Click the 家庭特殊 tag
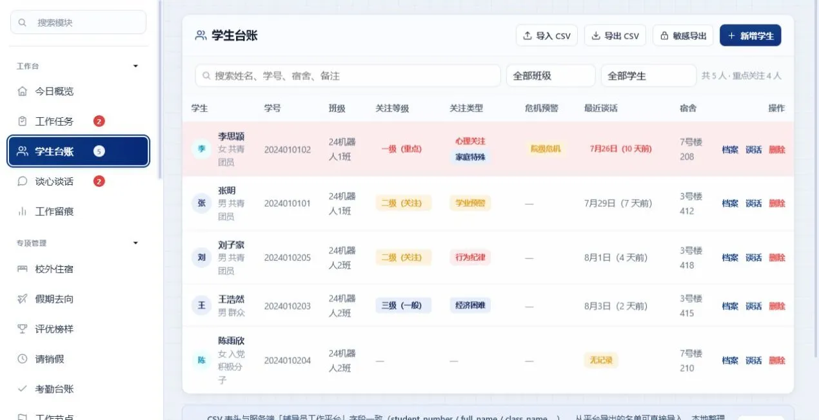This screenshot has width=819, height=420. tap(470, 157)
